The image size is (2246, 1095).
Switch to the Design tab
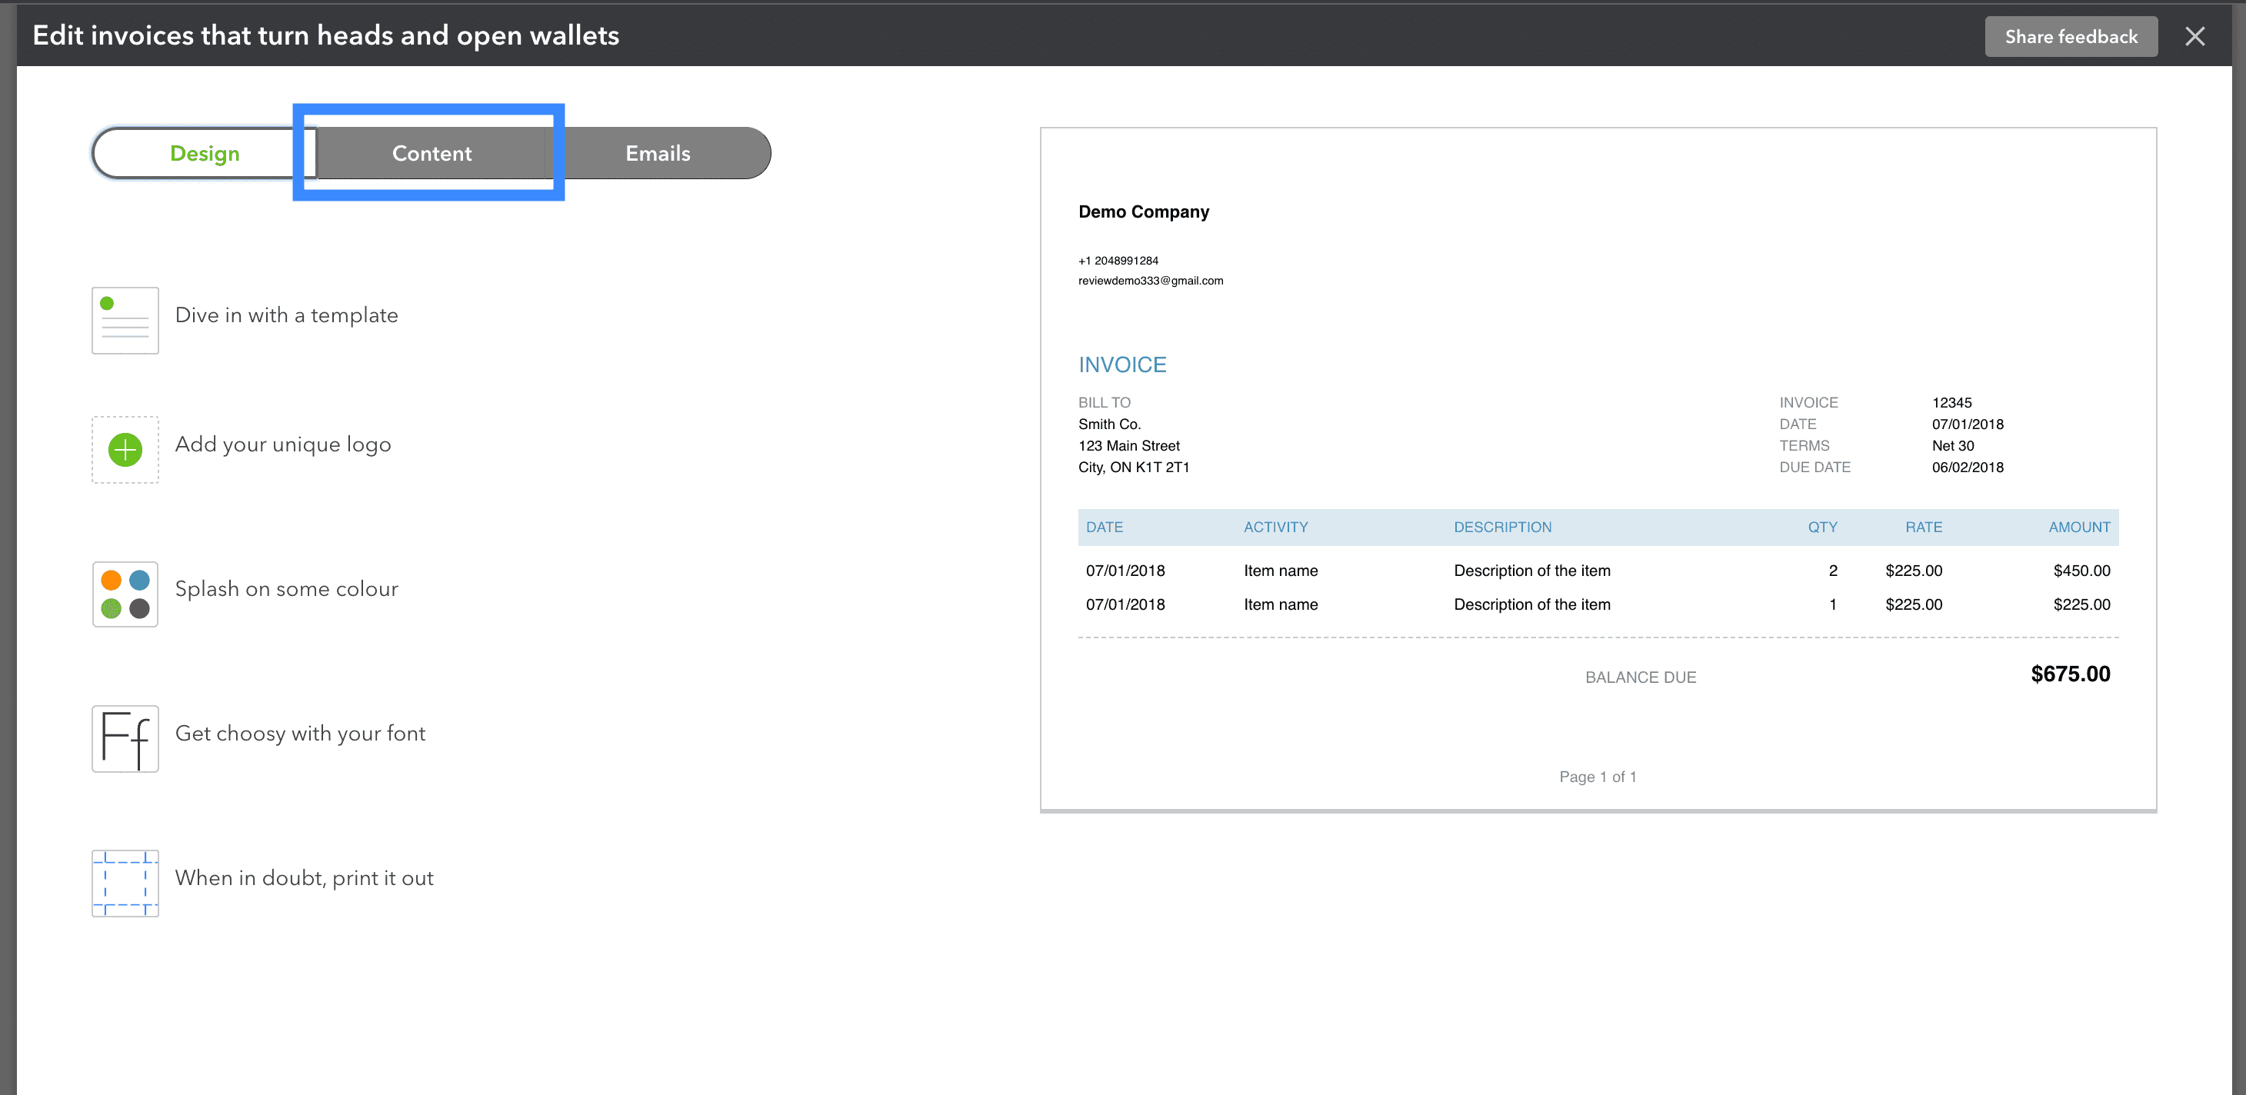[x=203, y=153]
